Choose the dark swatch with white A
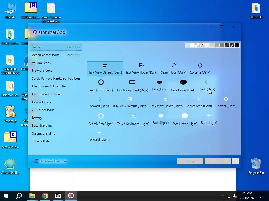Screen dimensions: 269x201 coord(232,45)
